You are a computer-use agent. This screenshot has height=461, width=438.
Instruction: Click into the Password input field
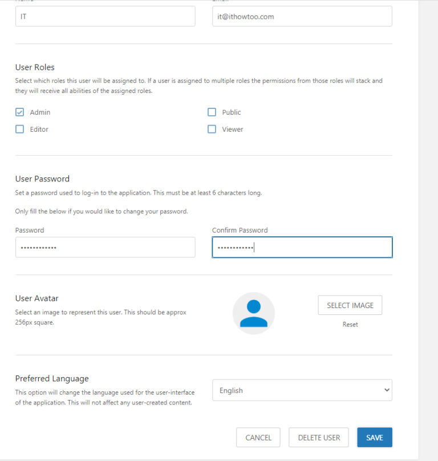105,248
